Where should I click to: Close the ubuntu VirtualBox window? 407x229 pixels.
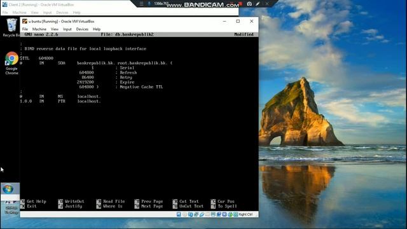[252, 21]
